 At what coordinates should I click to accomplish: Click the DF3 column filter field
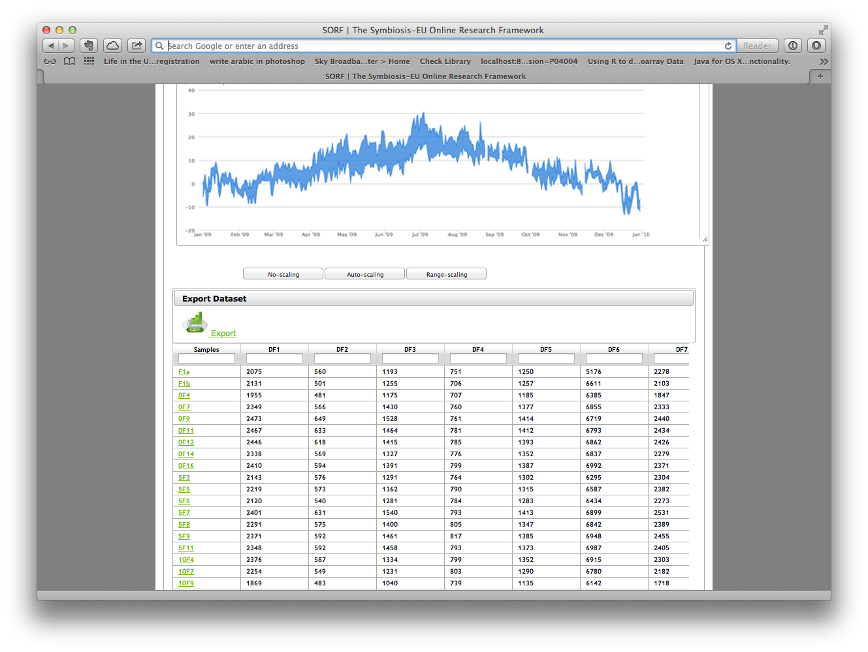410,358
